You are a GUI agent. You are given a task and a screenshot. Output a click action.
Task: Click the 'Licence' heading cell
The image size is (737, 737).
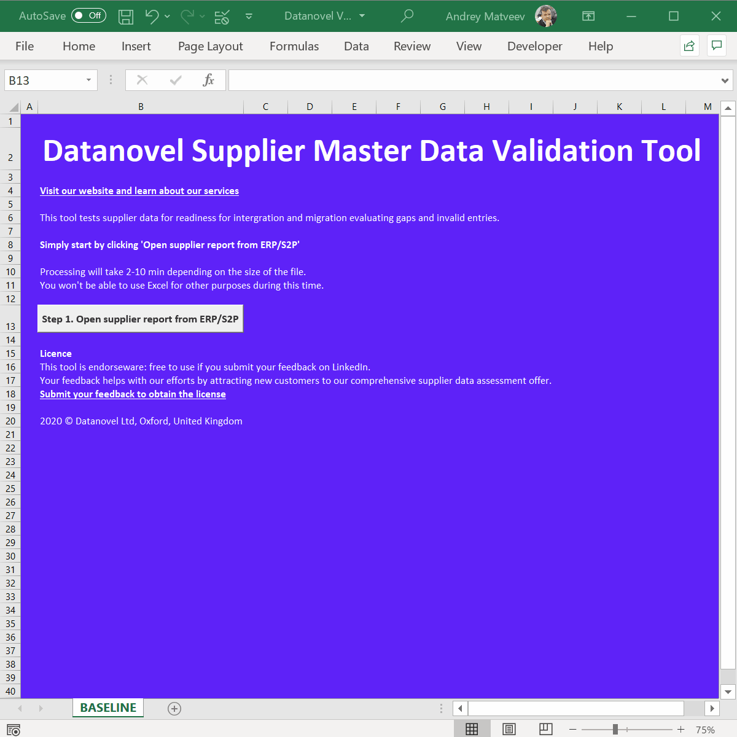point(56,354)
